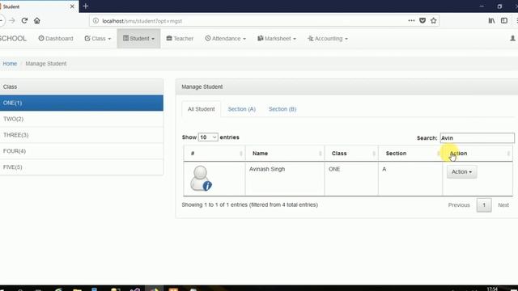Expand the Student dropdown menu
The height and width of the screenshot is (291, 518).
[138, 39]
